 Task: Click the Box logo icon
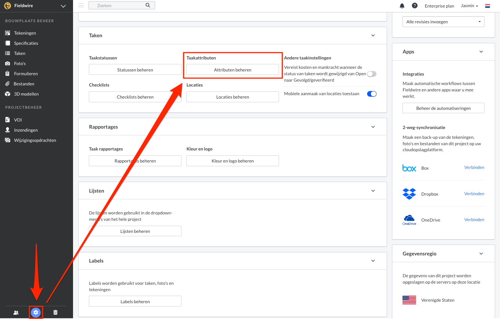click(x=409, y=168)
